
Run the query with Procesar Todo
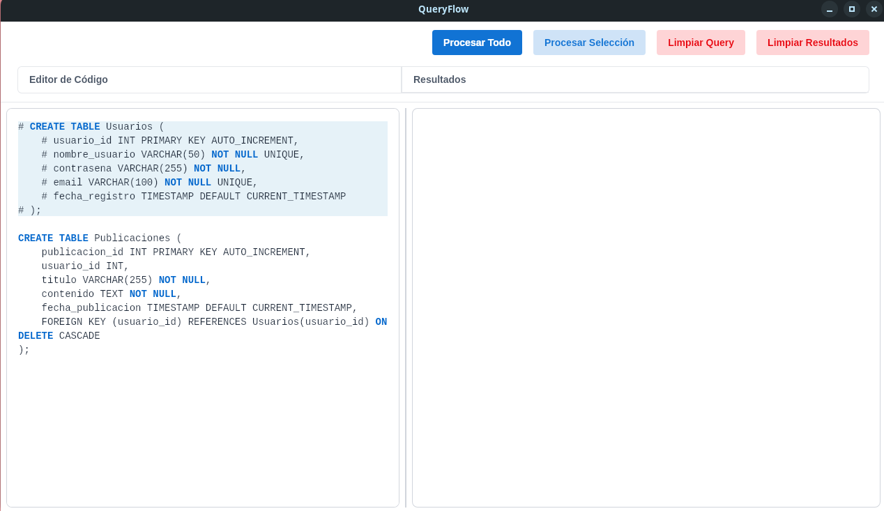[x=477, y=43]
